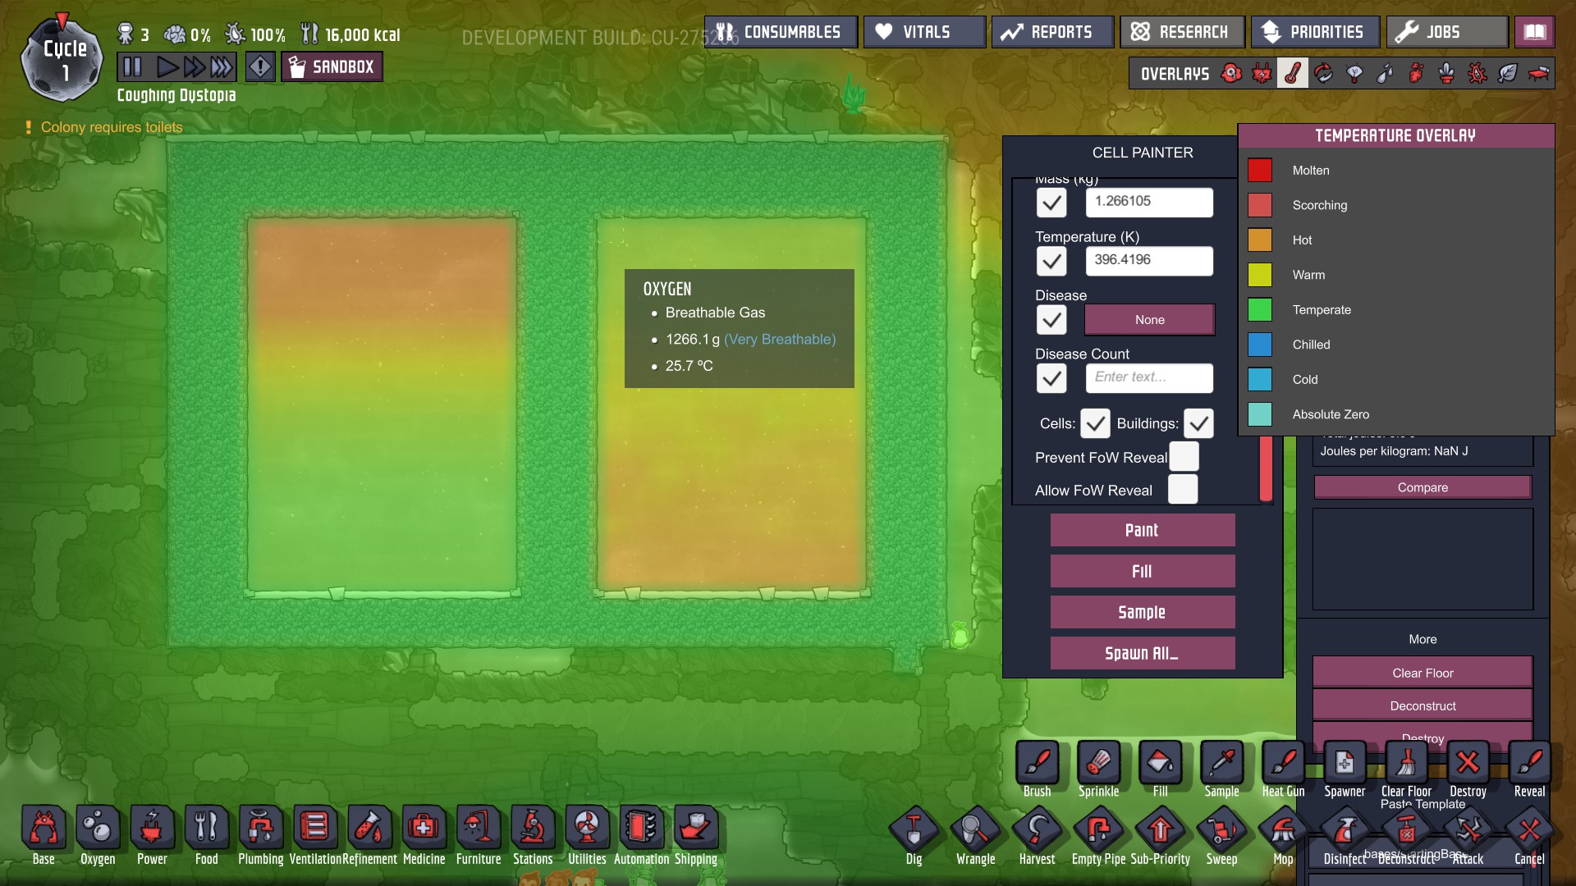Activate the Dig tool

click(914, 831)
